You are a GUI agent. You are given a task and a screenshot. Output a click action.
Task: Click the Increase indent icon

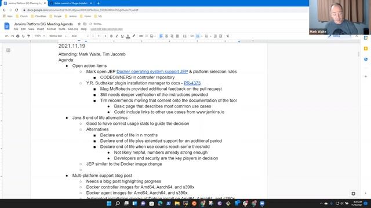point(220,36)
